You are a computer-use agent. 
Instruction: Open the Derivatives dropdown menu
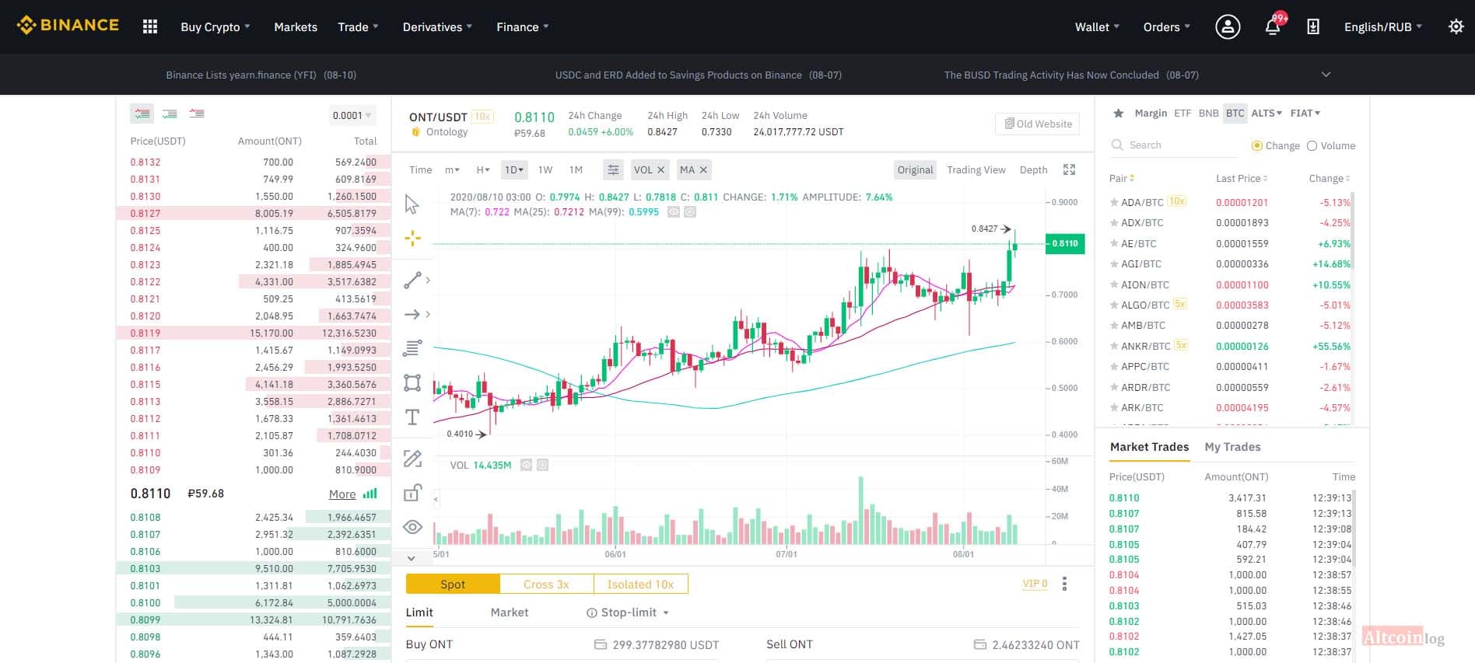[x=437, y=26]
